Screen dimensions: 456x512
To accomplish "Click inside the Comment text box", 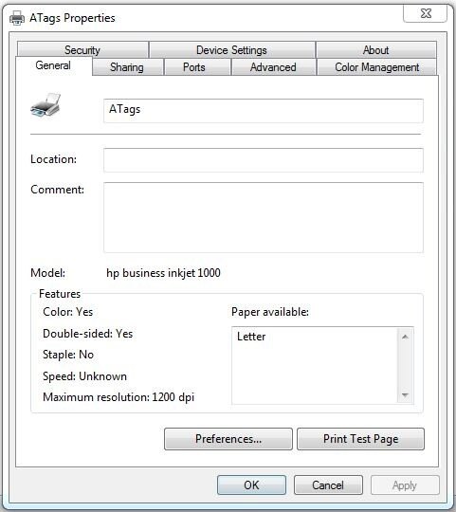I will click(264, 217).
